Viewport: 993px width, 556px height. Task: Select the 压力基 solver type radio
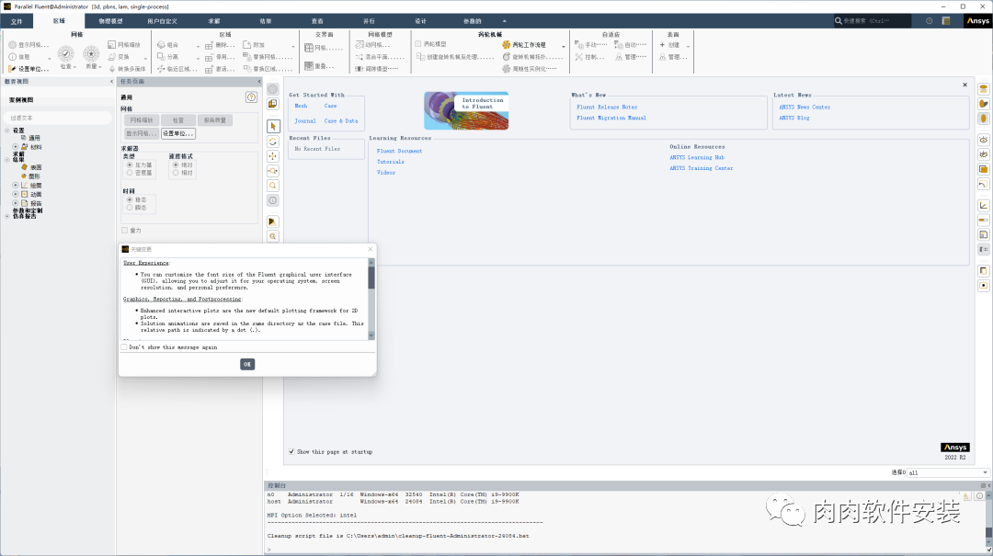pos(130,165)
